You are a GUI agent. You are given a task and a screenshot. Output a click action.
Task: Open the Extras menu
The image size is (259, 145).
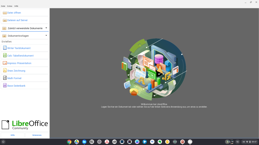click(10, 6)
